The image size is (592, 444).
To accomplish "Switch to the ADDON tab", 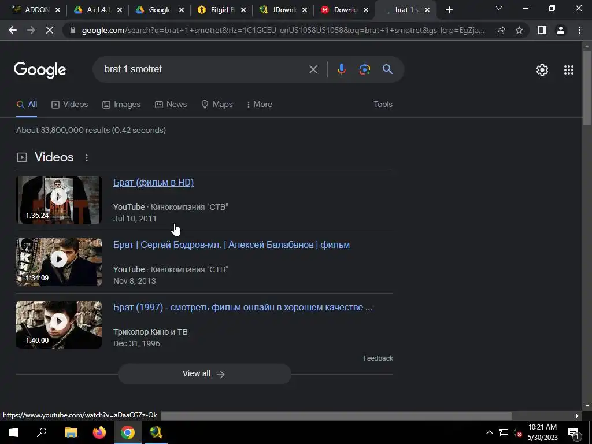I will (x=31, y=10).
